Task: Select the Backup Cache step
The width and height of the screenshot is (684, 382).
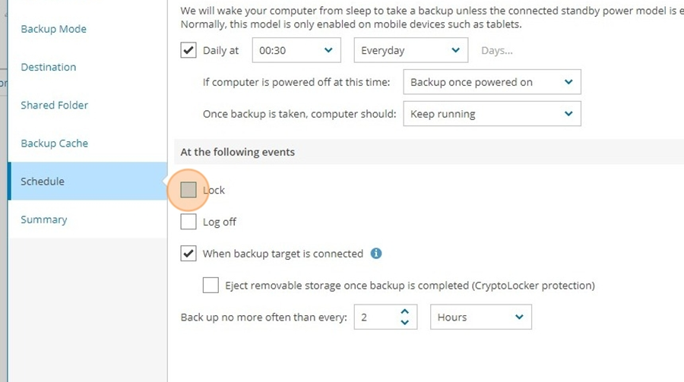Action: pyautogui.click(x=55, y=143)
